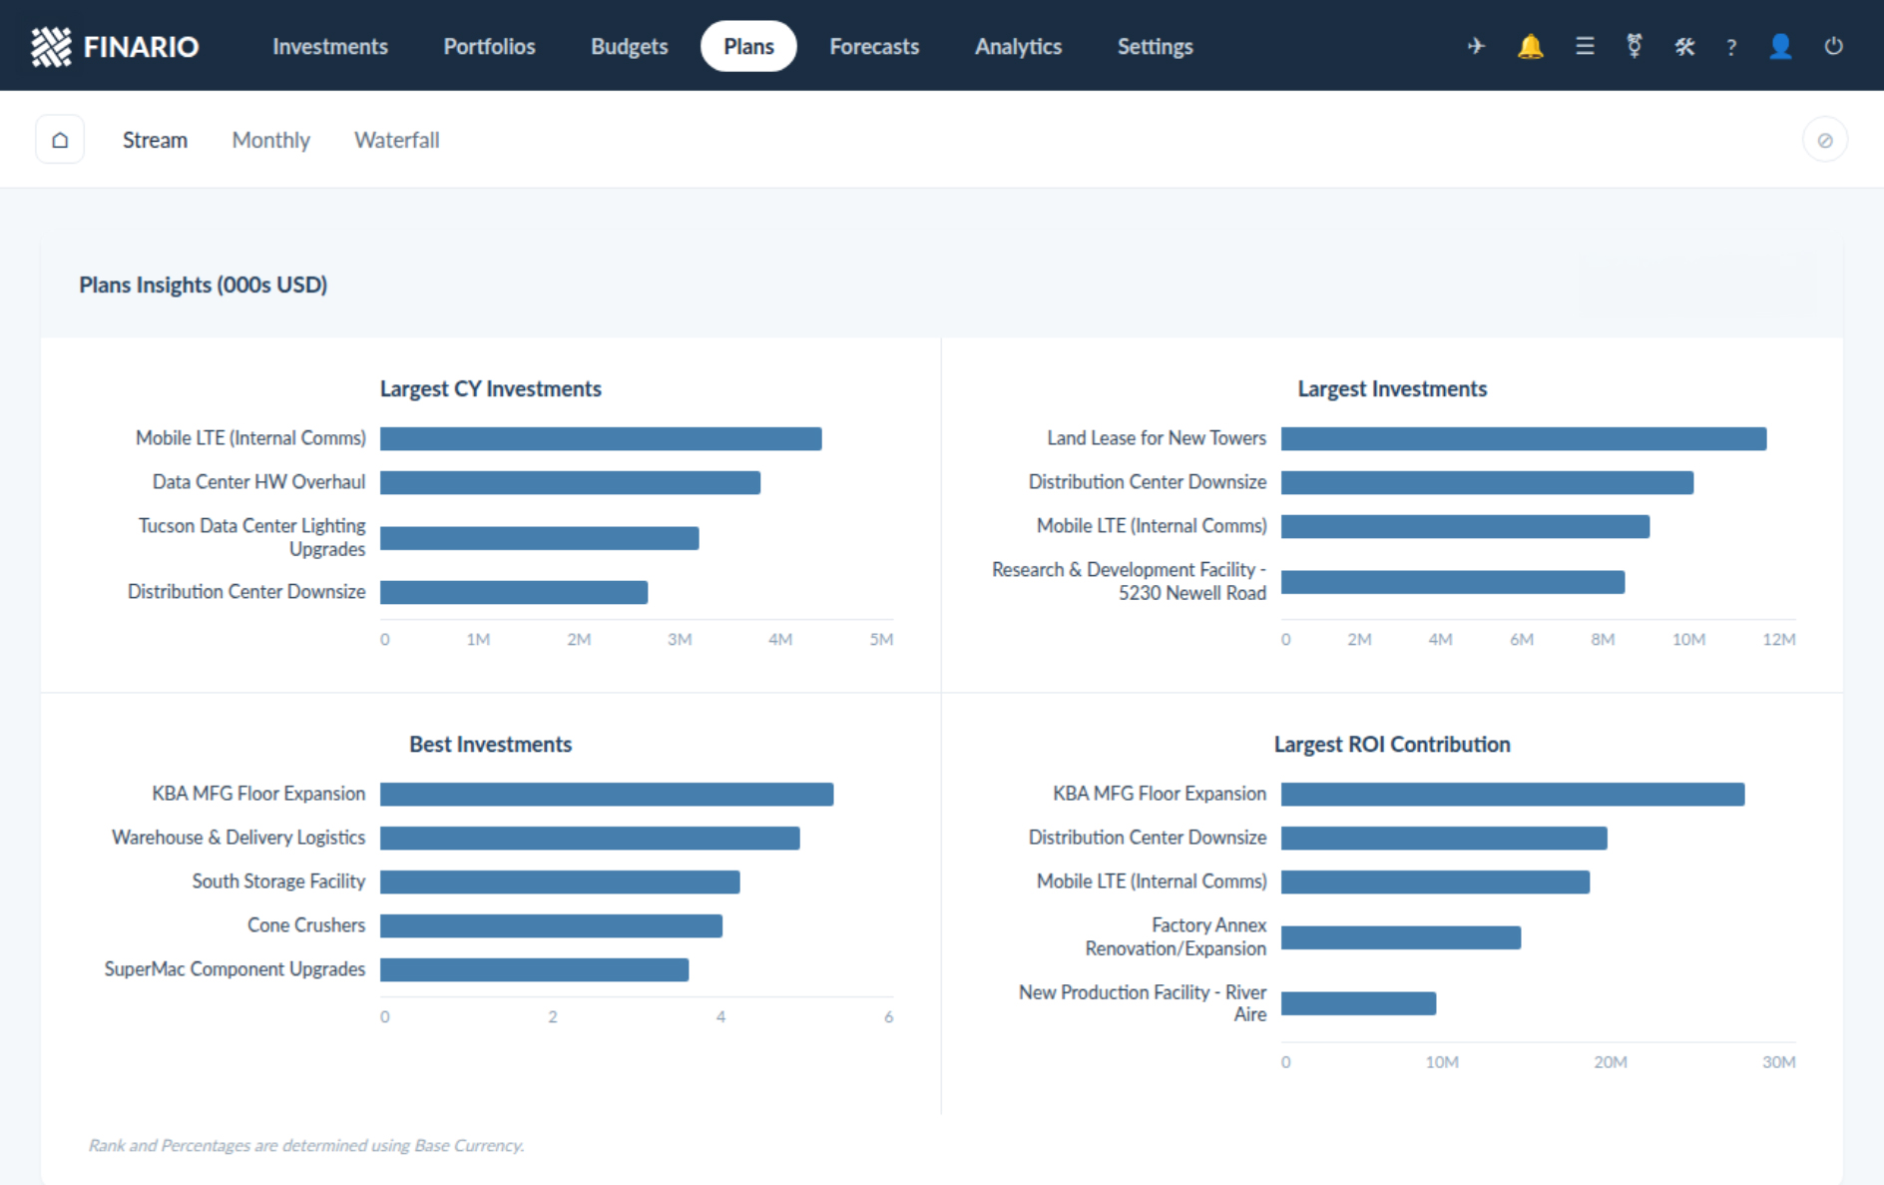Open help via question mark icon
Image resolution: width=1884 pixels, height=1185 pixels.
click(x=1731, y=47)
